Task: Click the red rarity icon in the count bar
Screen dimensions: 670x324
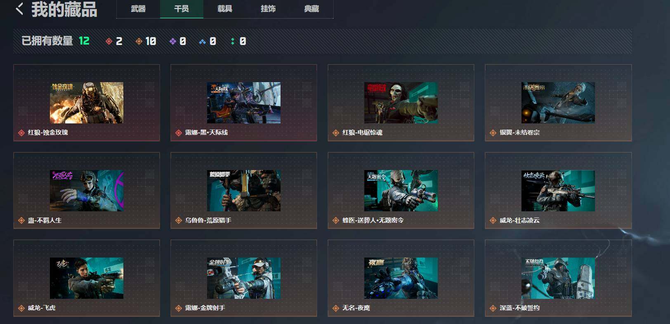Action: (x=109, y=41)
